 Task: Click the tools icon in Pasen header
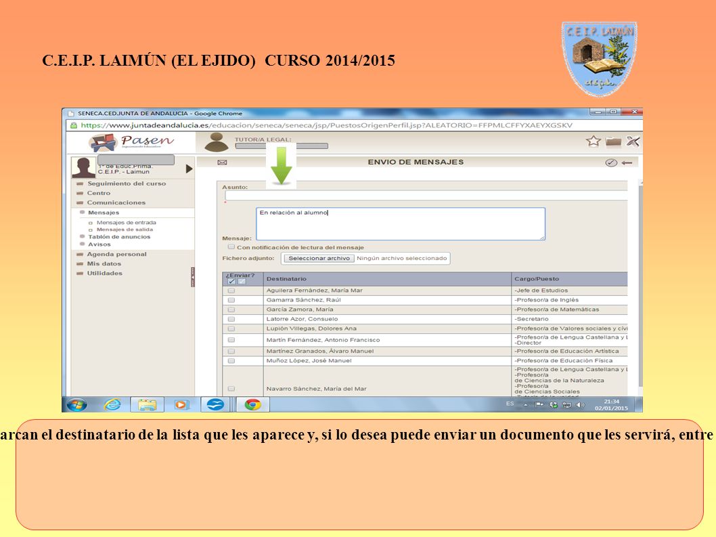pos(633,142)
